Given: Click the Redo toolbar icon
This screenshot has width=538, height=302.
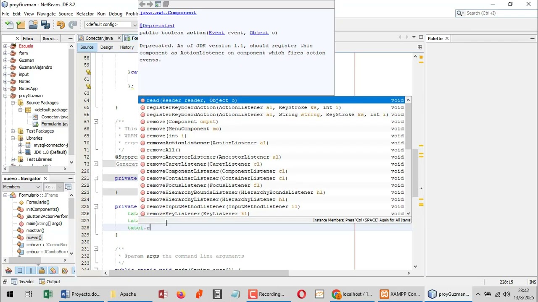Looking at the screenshot, I should click(72, 25).
